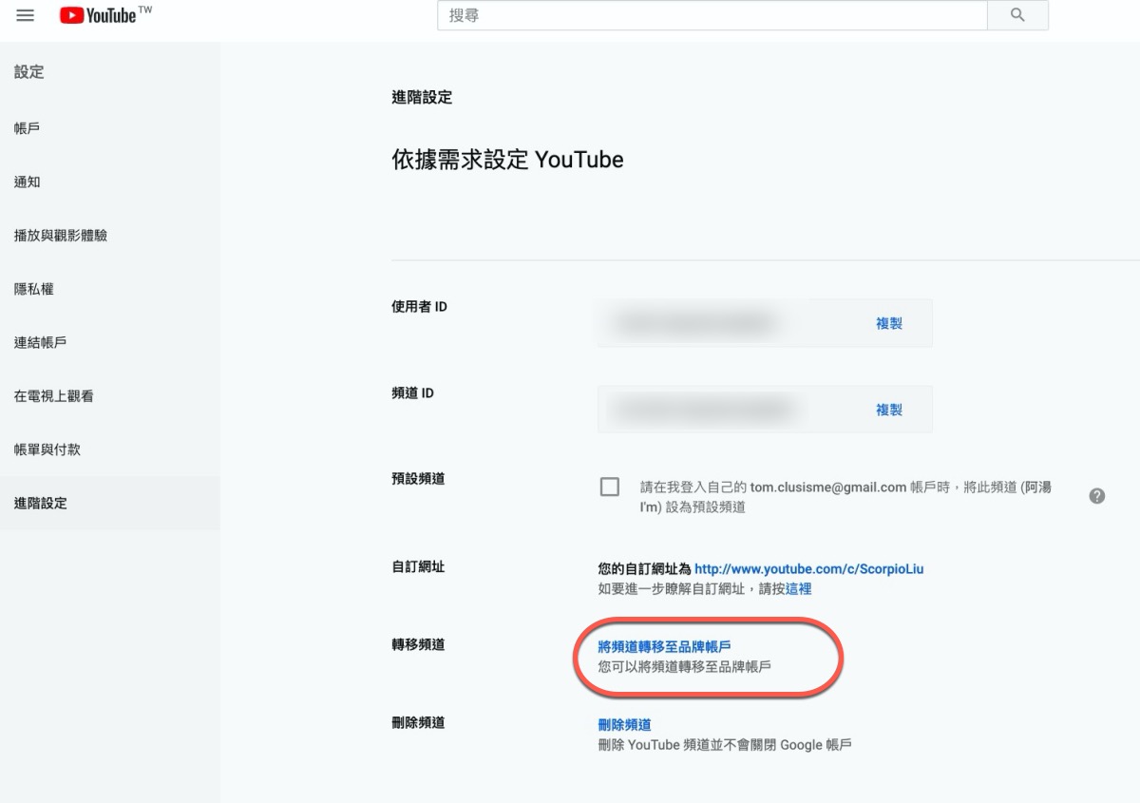Click the 依據需求設定 YouTube heading
Image resolution: width=1140 pixels, height=803 pixels.
(507, 160)
